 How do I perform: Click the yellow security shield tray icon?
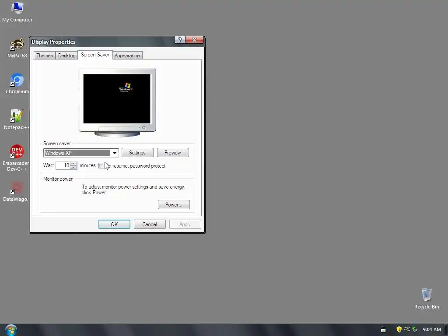pyautogui.click(x=399, y=329)
